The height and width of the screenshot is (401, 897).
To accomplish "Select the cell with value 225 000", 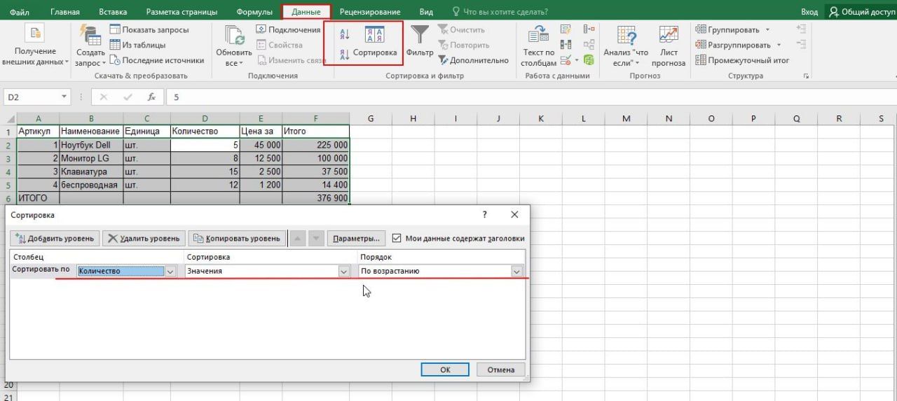I will tap(315, 145).
